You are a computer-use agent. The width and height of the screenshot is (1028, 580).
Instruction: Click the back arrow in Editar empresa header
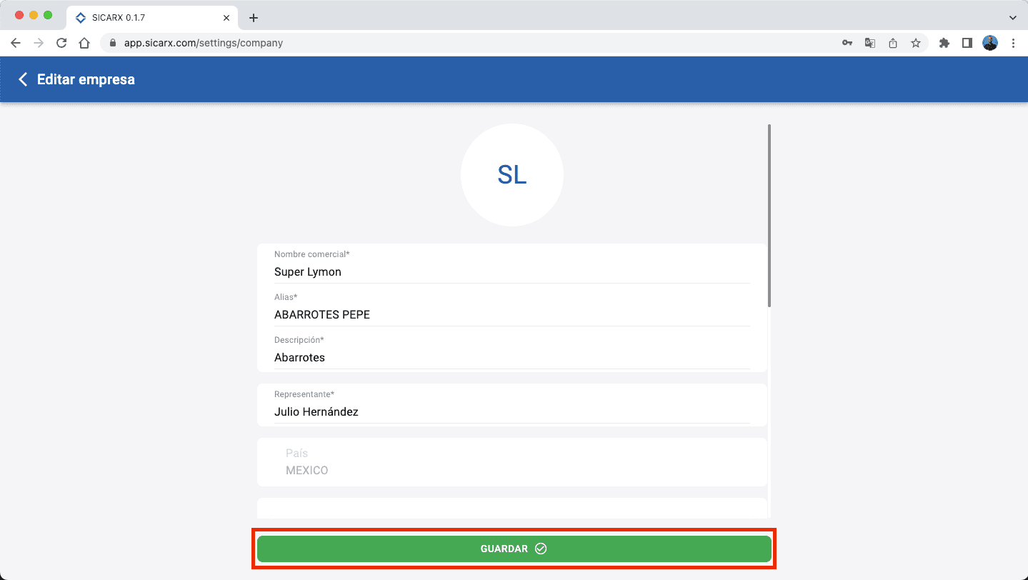point(23,79)
